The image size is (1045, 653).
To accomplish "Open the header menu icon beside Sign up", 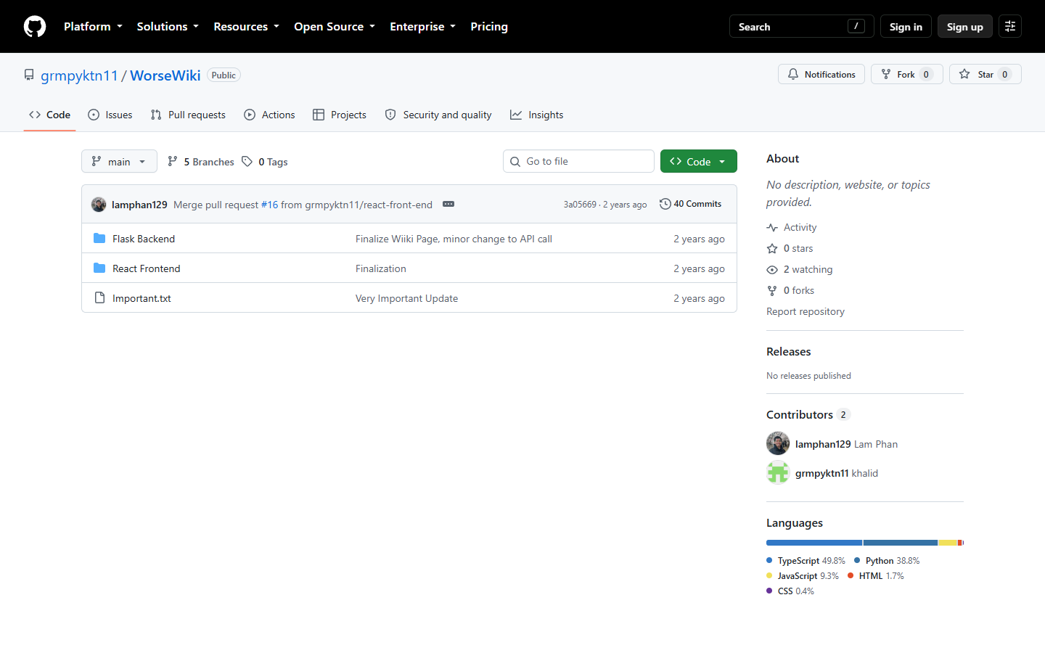I will tap(1010, 26).
